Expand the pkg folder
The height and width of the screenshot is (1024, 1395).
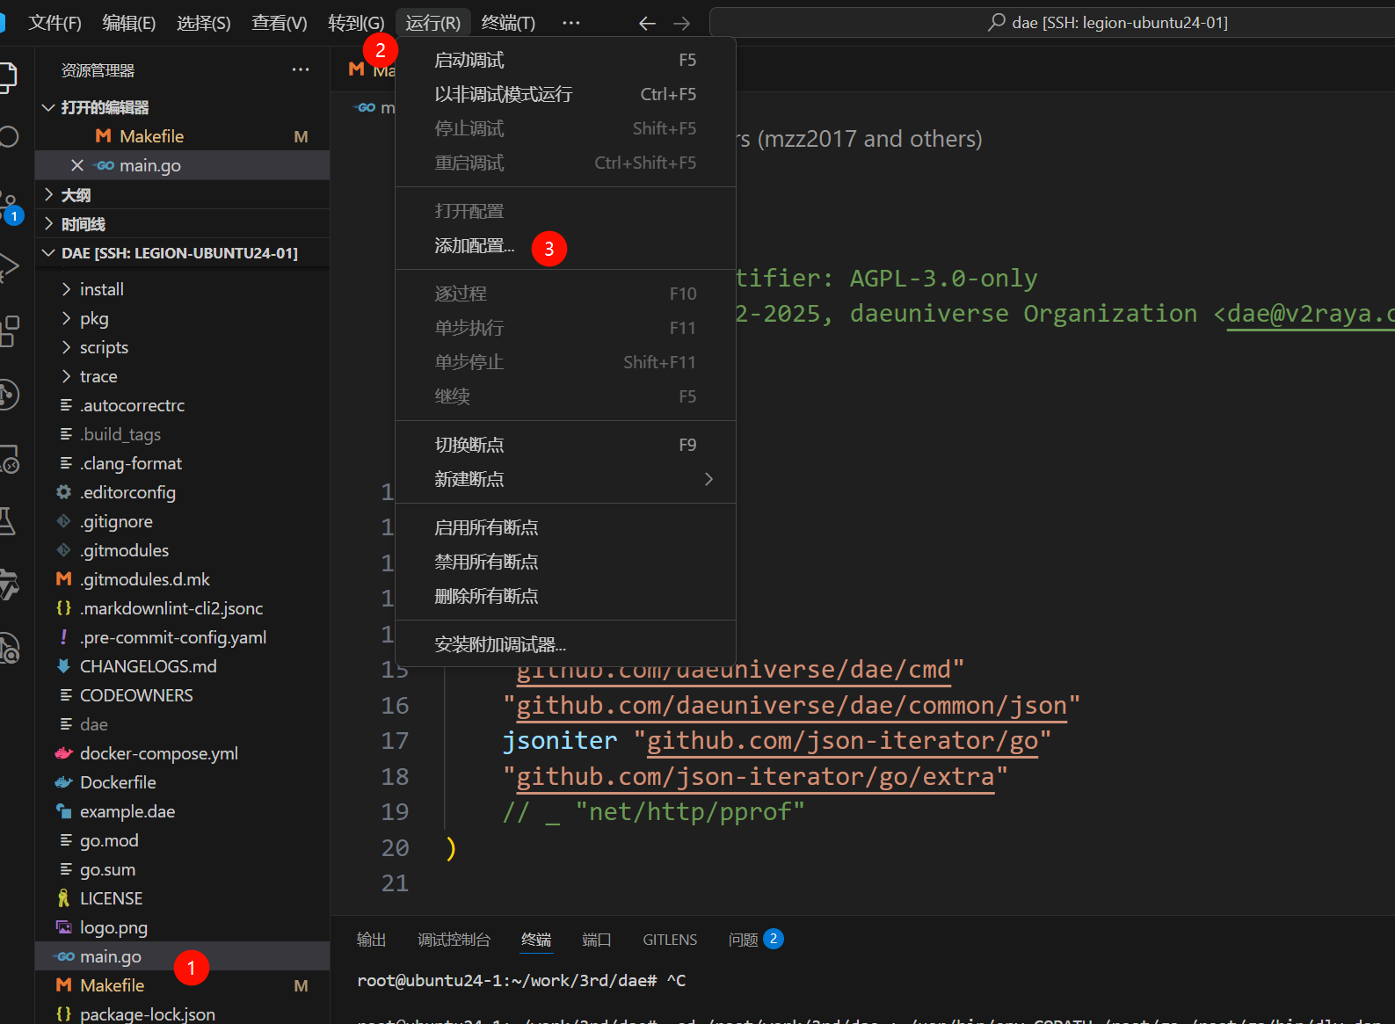94,318
